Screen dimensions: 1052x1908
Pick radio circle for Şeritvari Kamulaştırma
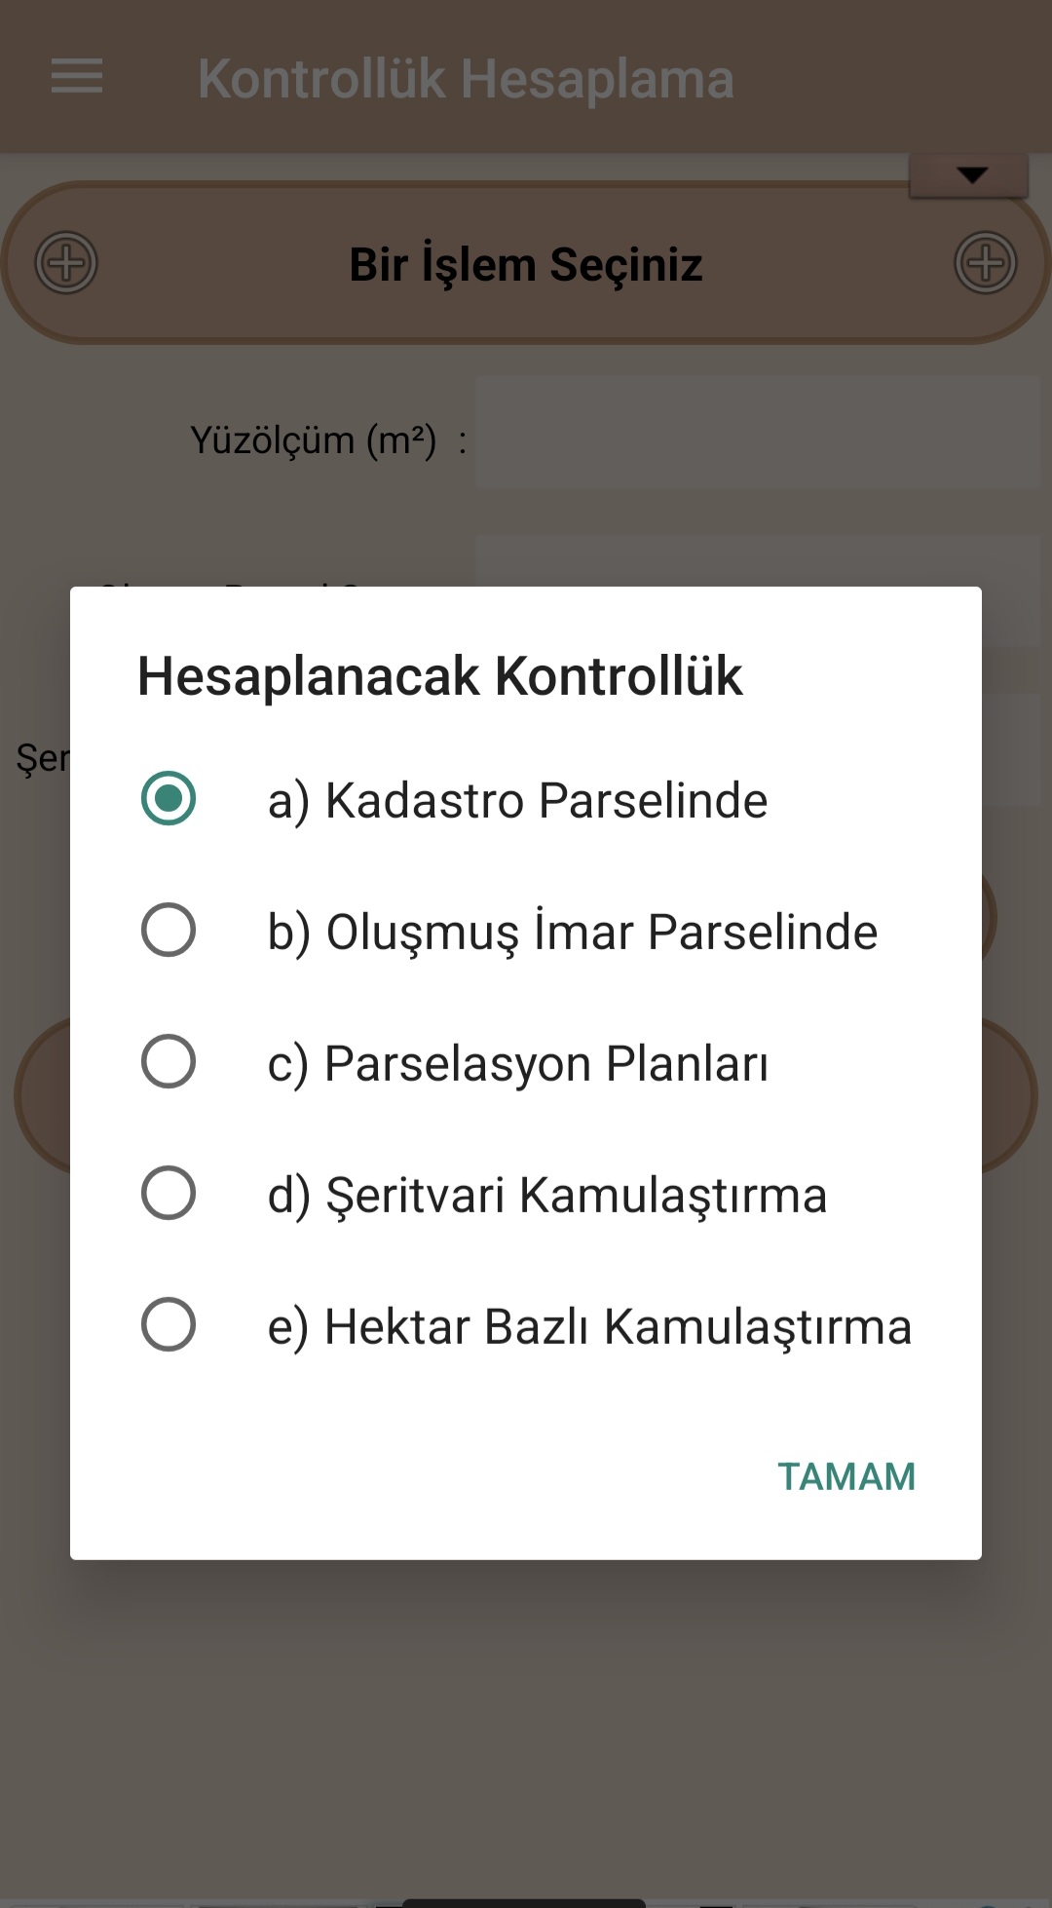[169, 1193]
